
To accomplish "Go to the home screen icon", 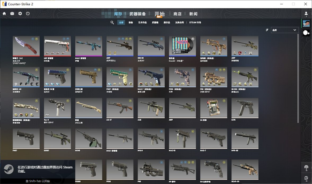I will 4,13.
